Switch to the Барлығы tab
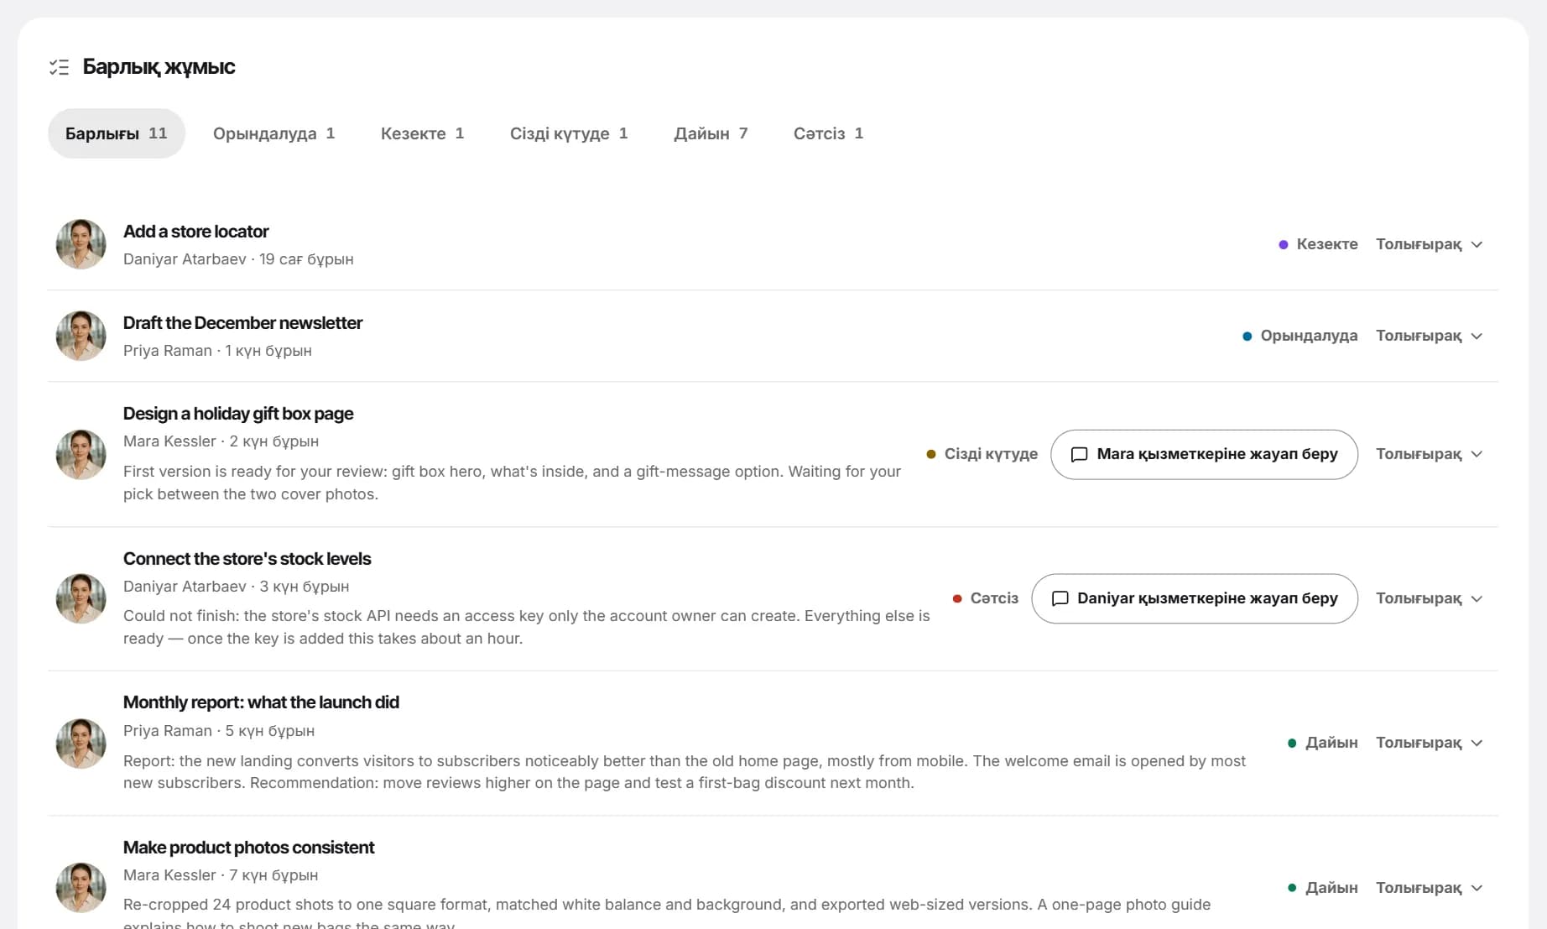The height and width of the screenshot is (929, 1547). tap(117, 133)
